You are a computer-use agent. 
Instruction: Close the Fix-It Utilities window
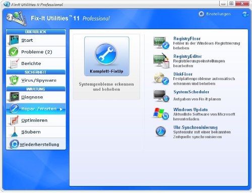242,4
